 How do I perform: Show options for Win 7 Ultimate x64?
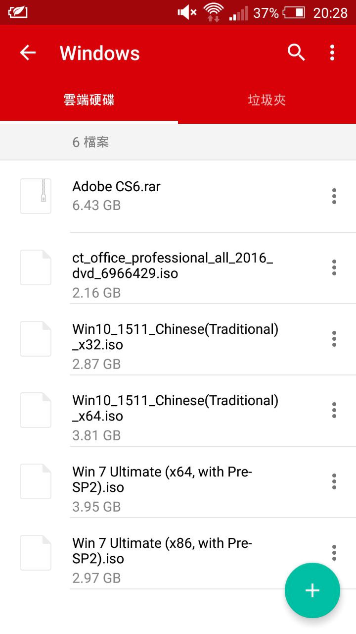click(334, 481)
